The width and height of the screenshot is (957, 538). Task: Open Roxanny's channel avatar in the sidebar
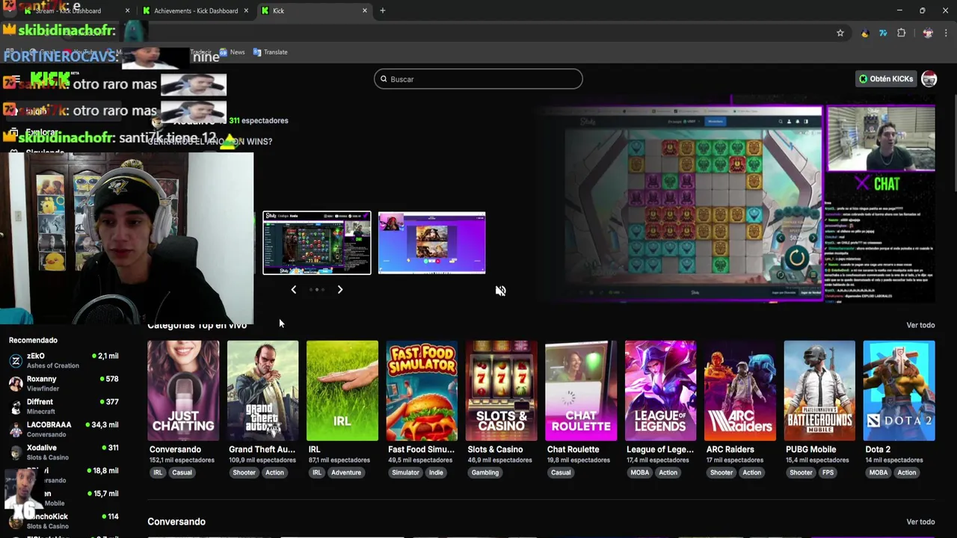16,384
